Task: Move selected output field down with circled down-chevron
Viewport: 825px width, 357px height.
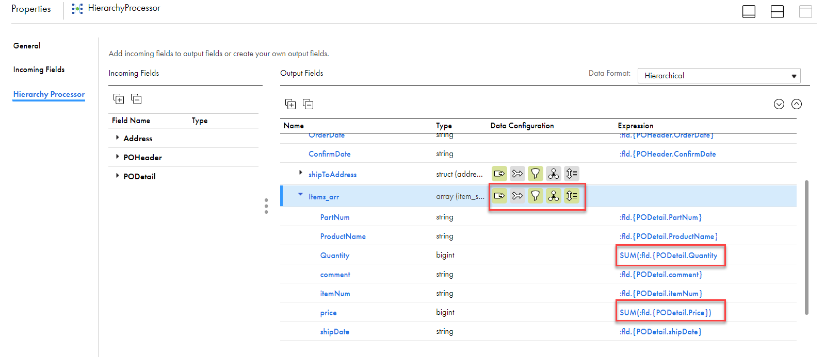Action: click(779, 104)
